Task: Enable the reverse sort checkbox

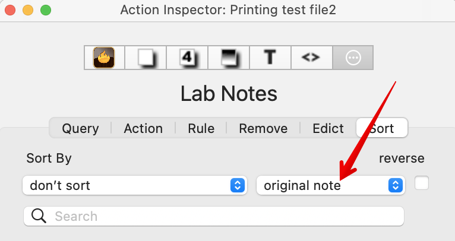Action: tap(422, 183)
